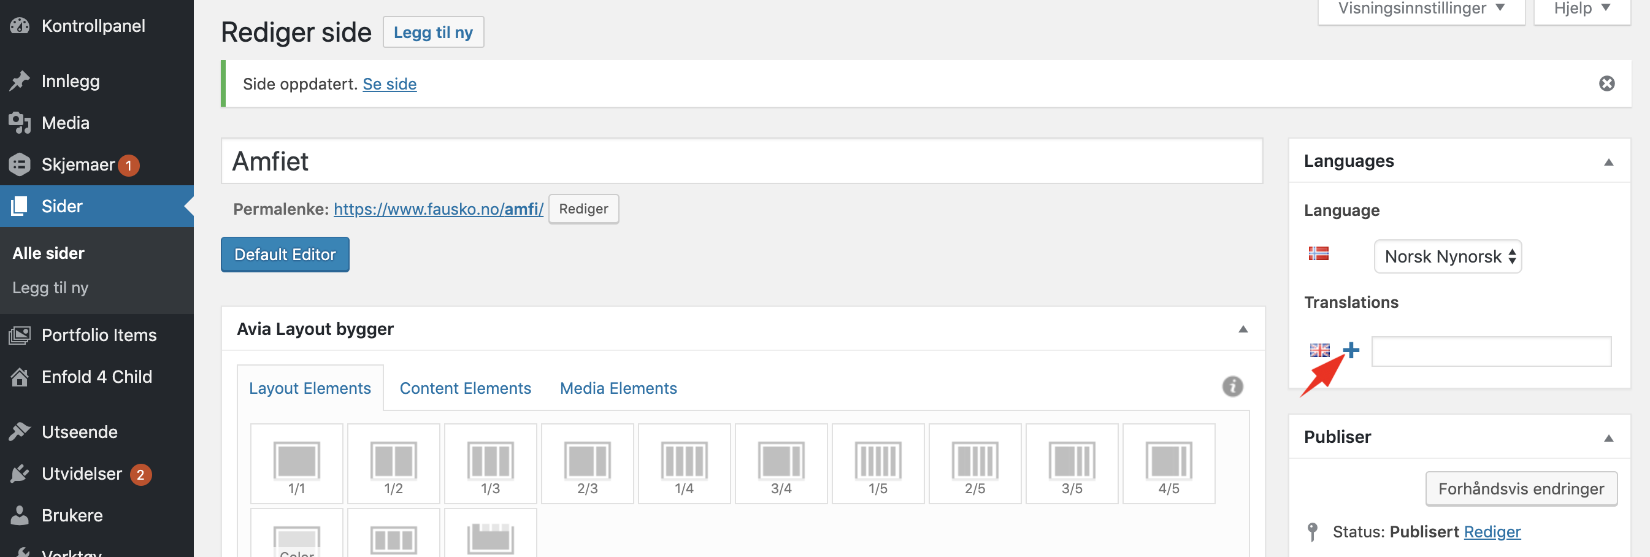The height and width of the screenshot is (557, 1650).
Task: Click the Brukere user icon
Action: point(20,515)
